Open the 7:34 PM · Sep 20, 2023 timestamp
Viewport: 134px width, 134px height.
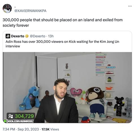(x=21, y=129)
